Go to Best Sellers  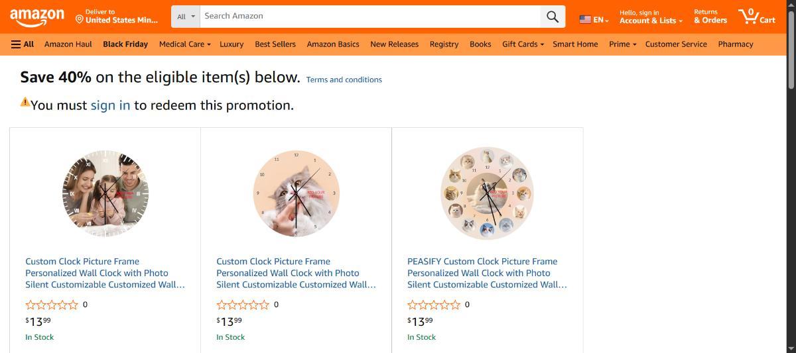275,44
